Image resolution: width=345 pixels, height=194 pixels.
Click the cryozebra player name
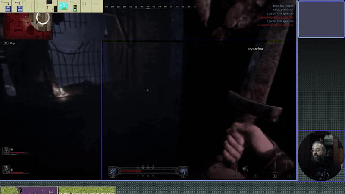click(255, 49)
